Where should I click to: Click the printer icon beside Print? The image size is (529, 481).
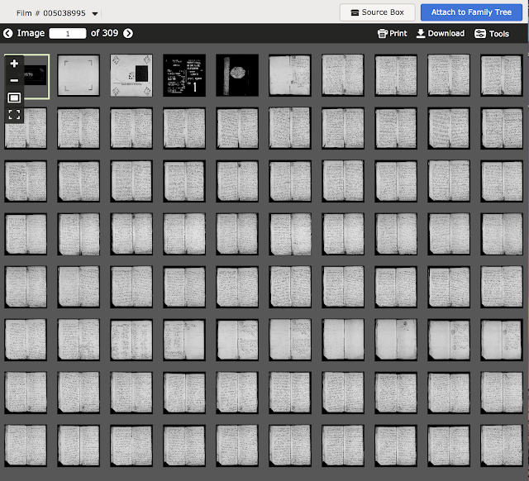click(382, 33)
